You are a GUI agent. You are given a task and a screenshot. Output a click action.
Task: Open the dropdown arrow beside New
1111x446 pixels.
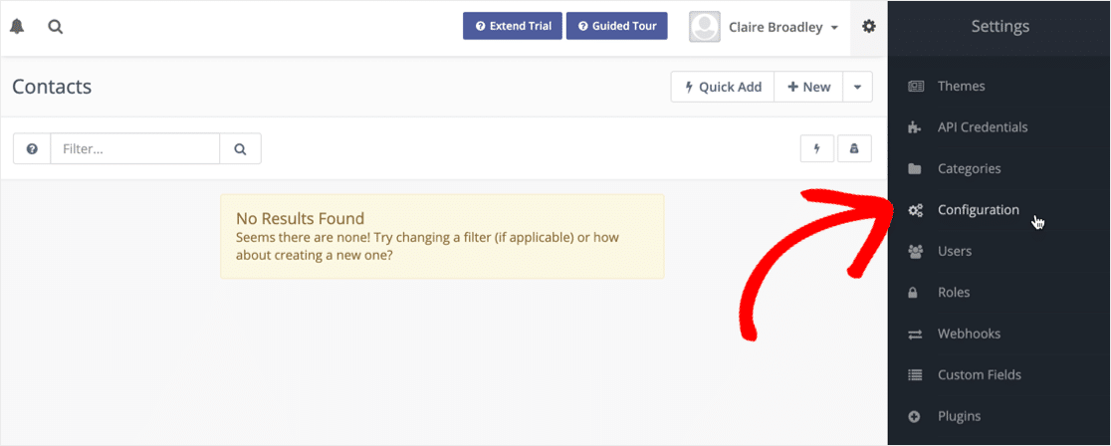point(857,87)
